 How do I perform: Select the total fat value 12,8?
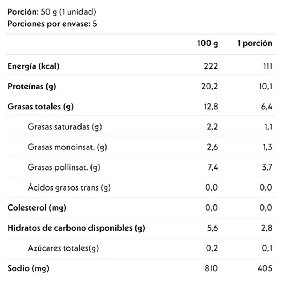point(210,107)
